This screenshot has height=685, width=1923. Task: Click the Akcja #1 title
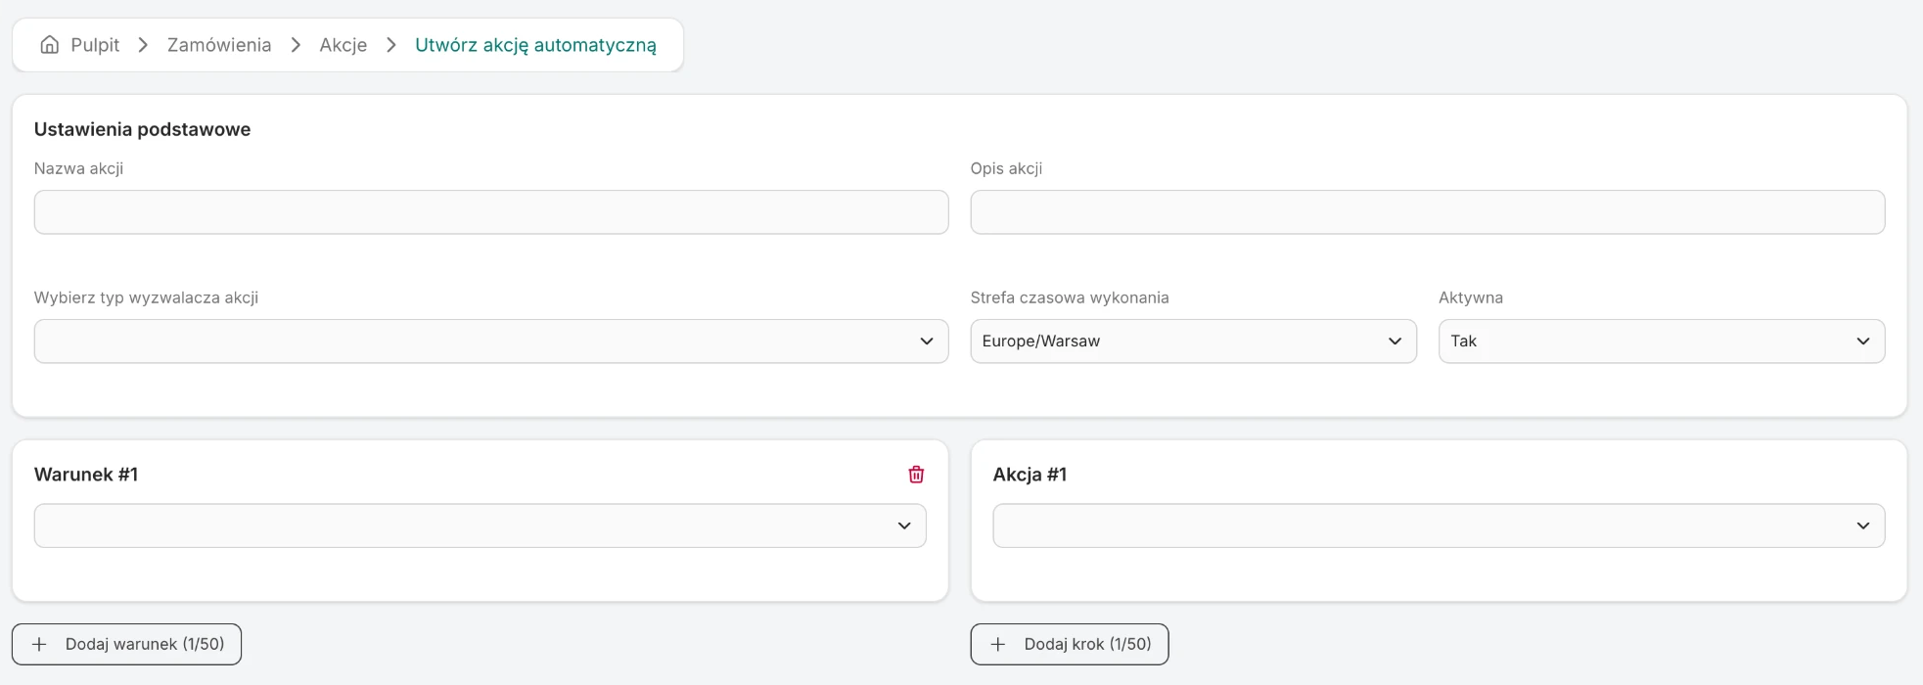point(1030,475)
